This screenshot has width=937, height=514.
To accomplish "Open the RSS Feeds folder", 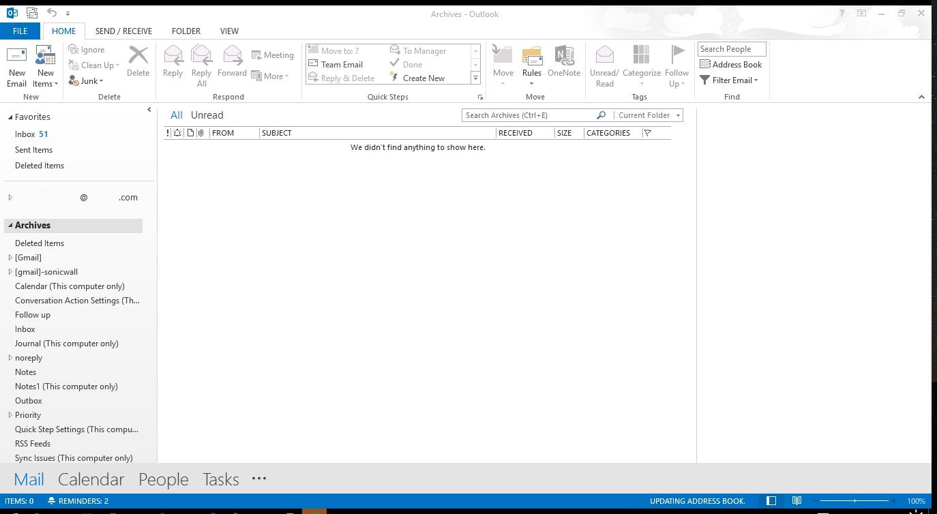I will coord(33,444).
